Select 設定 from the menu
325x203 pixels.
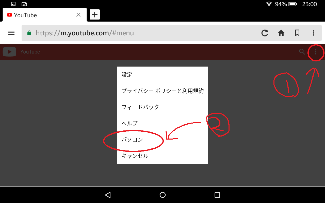[x=127, y=75]
